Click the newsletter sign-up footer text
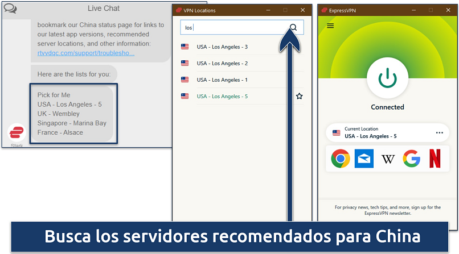This screenshot has width=459, height=254. [388, 210]
